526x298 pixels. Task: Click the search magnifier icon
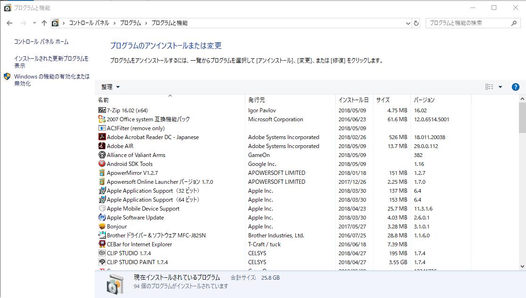click(514, 23)
